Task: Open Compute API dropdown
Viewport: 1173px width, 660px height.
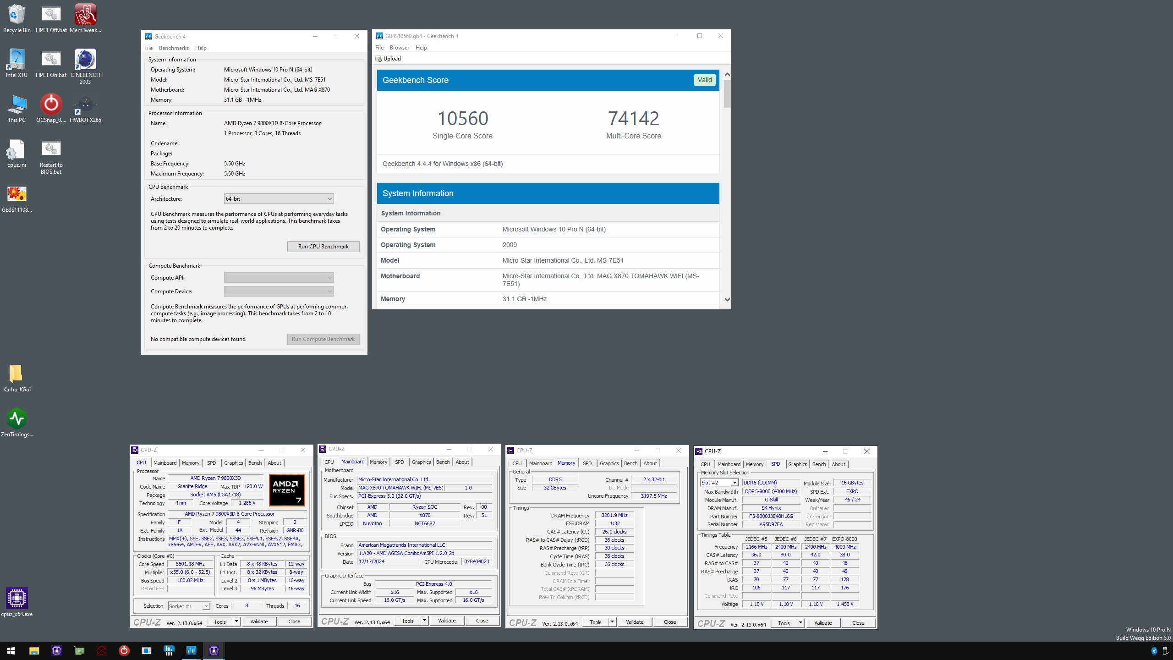Action: [x=279, y=277]
